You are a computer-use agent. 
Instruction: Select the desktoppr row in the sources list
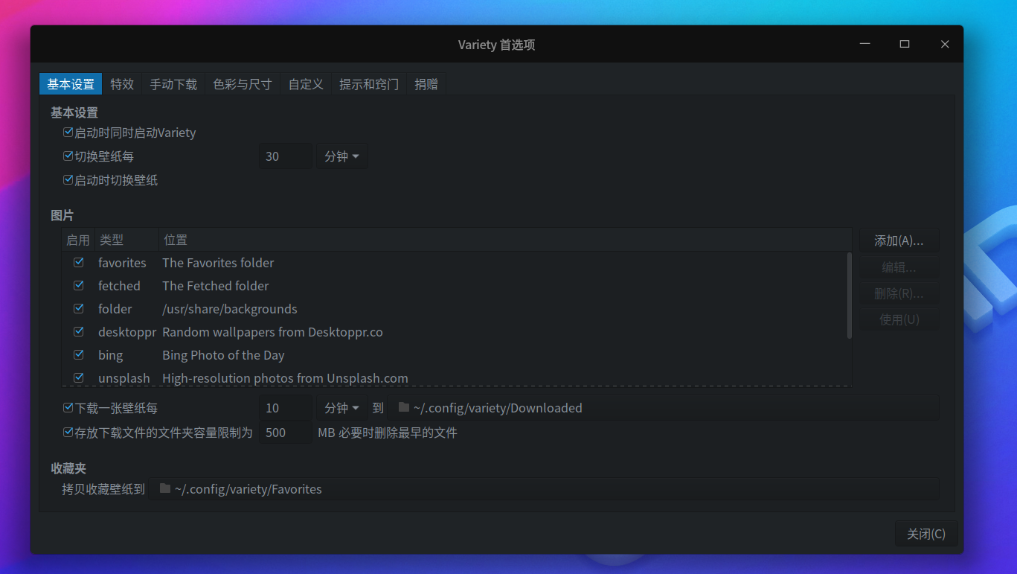[298, 331]
